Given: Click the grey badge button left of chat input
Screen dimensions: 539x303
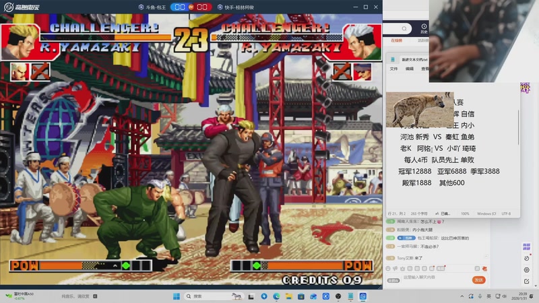Looking at the screenshot, I should pyautogui.click(x=393, y=281).
